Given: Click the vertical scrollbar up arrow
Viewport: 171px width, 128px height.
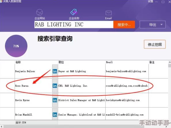Looking at the screenshot, I should [x=170, y=62].
